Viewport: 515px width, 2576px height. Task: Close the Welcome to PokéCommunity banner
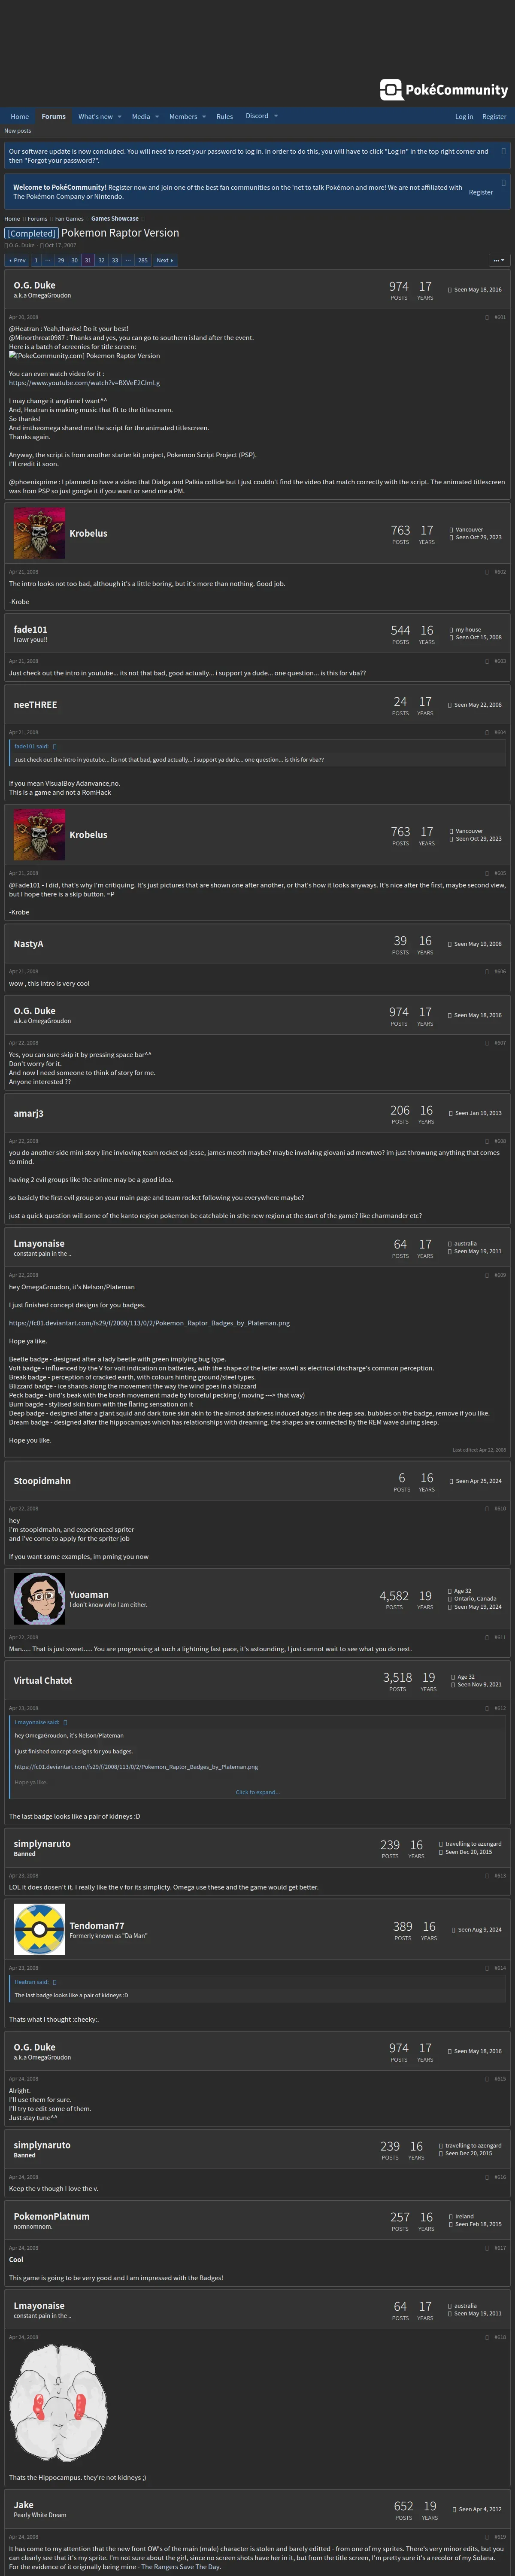pos(503,183)
